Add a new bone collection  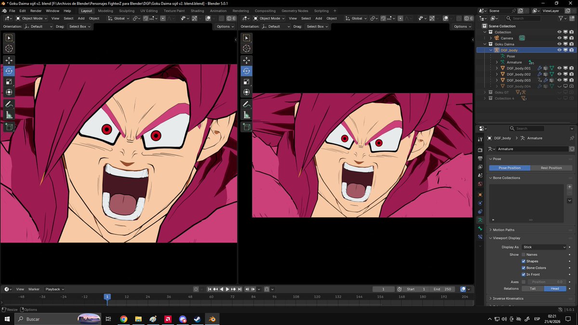570,187
